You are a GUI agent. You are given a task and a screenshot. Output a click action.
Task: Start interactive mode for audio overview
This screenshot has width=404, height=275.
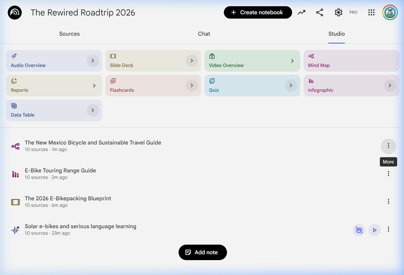tap(359, 230)
